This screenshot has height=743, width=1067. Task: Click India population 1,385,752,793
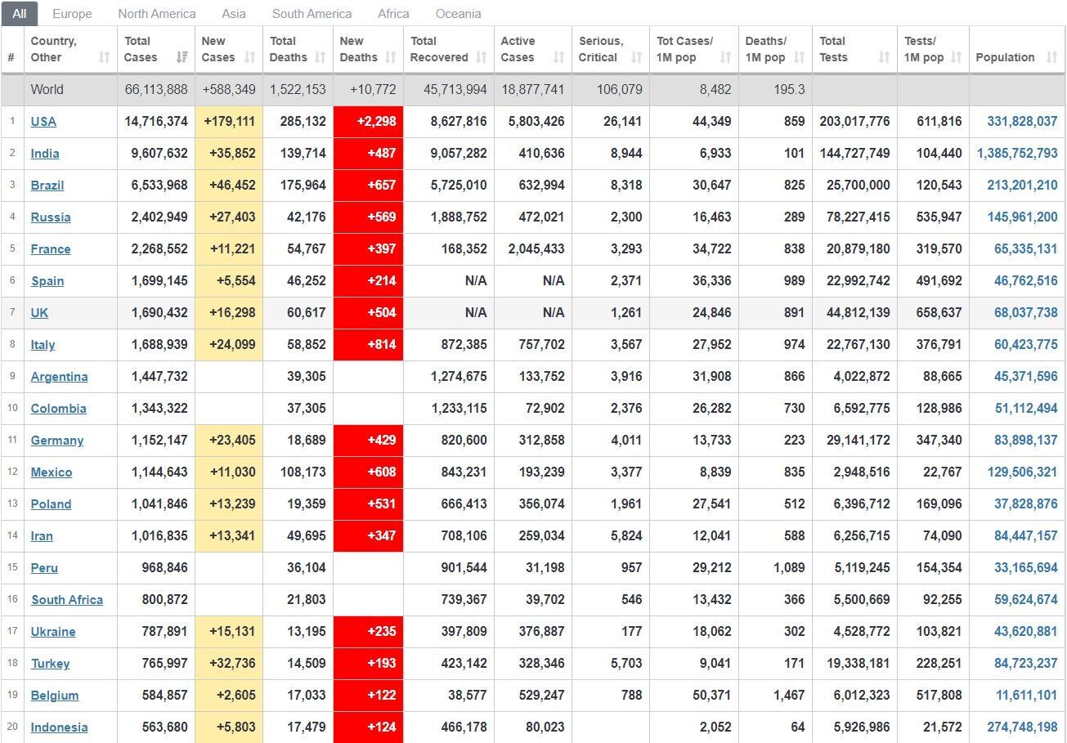1017,153
